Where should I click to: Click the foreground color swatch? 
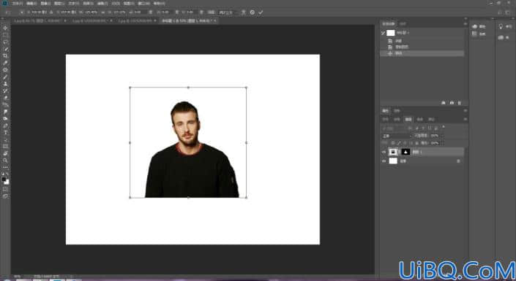[4, 180]
